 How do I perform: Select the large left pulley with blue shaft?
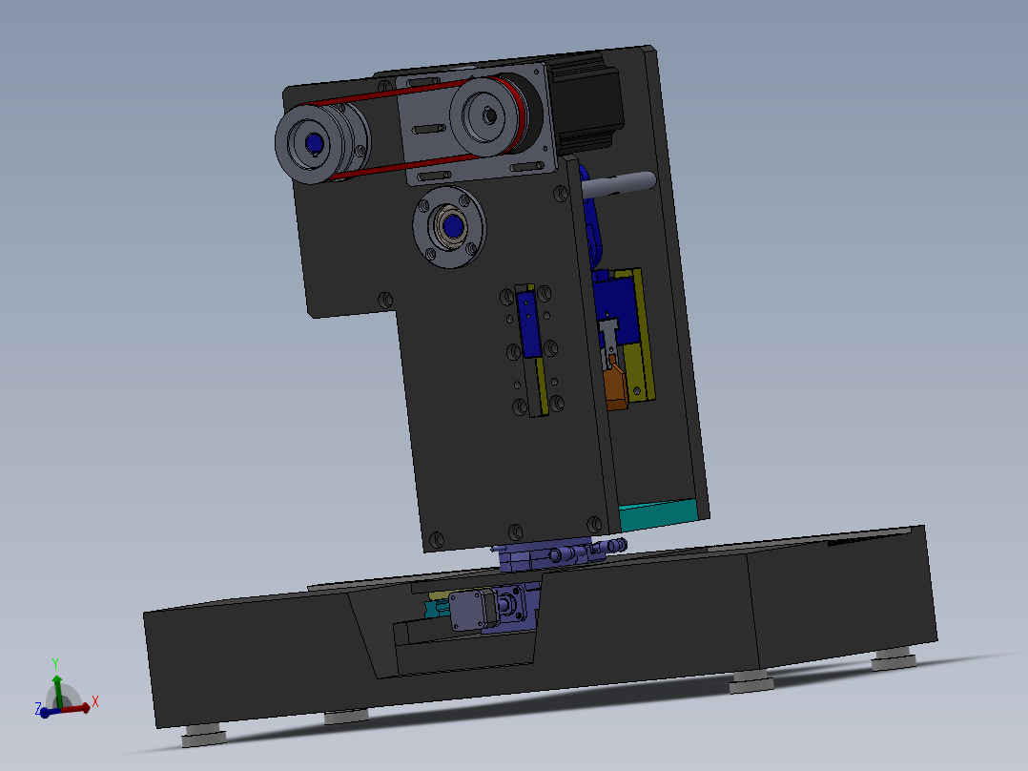[x=317, y=144]
